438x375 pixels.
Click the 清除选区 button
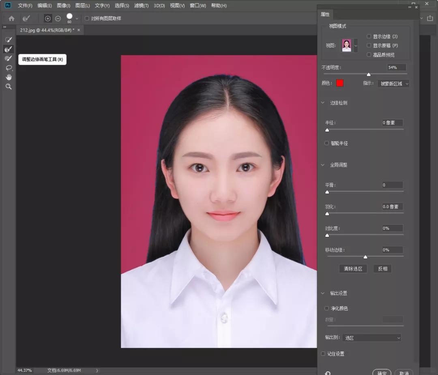[353, 268]
